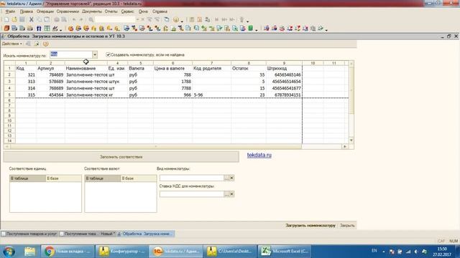This screenshot has width=460, height=258.
Task: Click the spreadsheet horizontal scrollbar right arrow
Action: click(x=345, y=146)
